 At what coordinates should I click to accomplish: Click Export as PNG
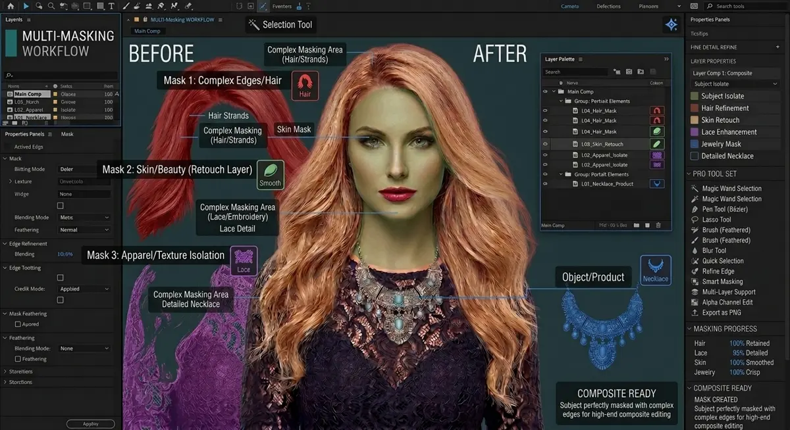pyautogui.click(x=716, y=312)
